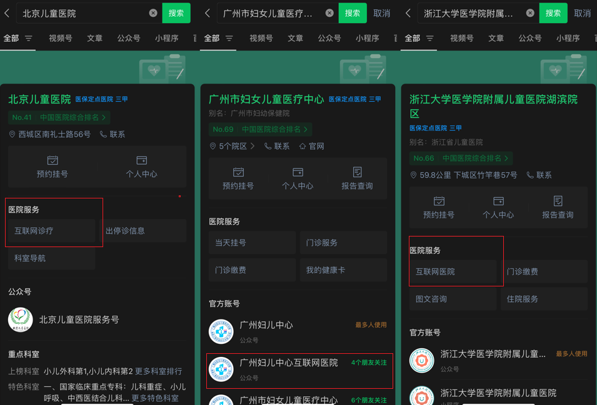Viewport: 597px width, 405px height.
Task: Open address 下城区竹竿巷57号
Action: [x=463, y=175]
